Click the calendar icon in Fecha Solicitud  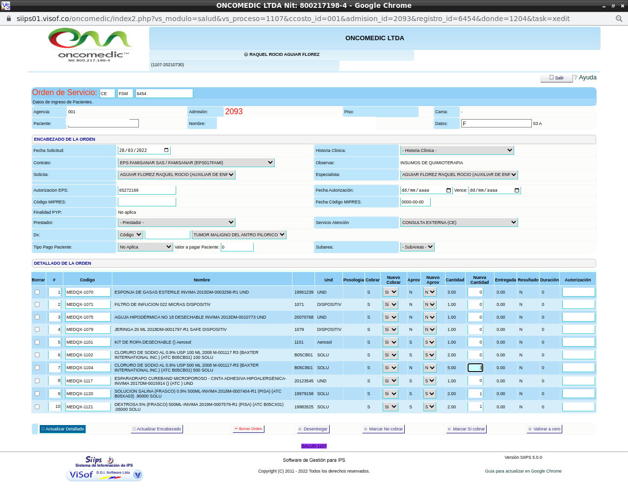point(166,151)
